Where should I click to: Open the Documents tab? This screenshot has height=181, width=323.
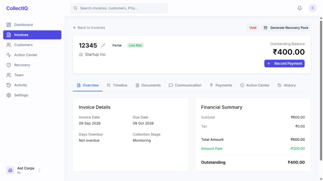[x=148, y=85]
